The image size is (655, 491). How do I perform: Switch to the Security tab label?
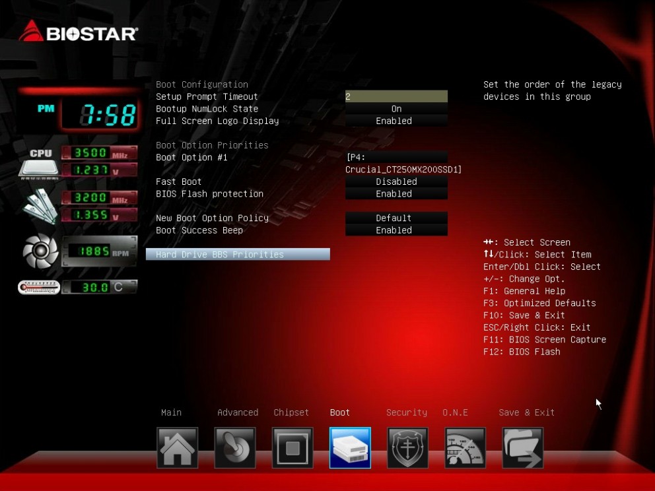click(406, 412)
